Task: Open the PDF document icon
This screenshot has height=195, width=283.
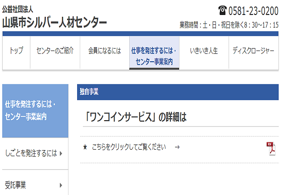Action: [x=271, y=148]
